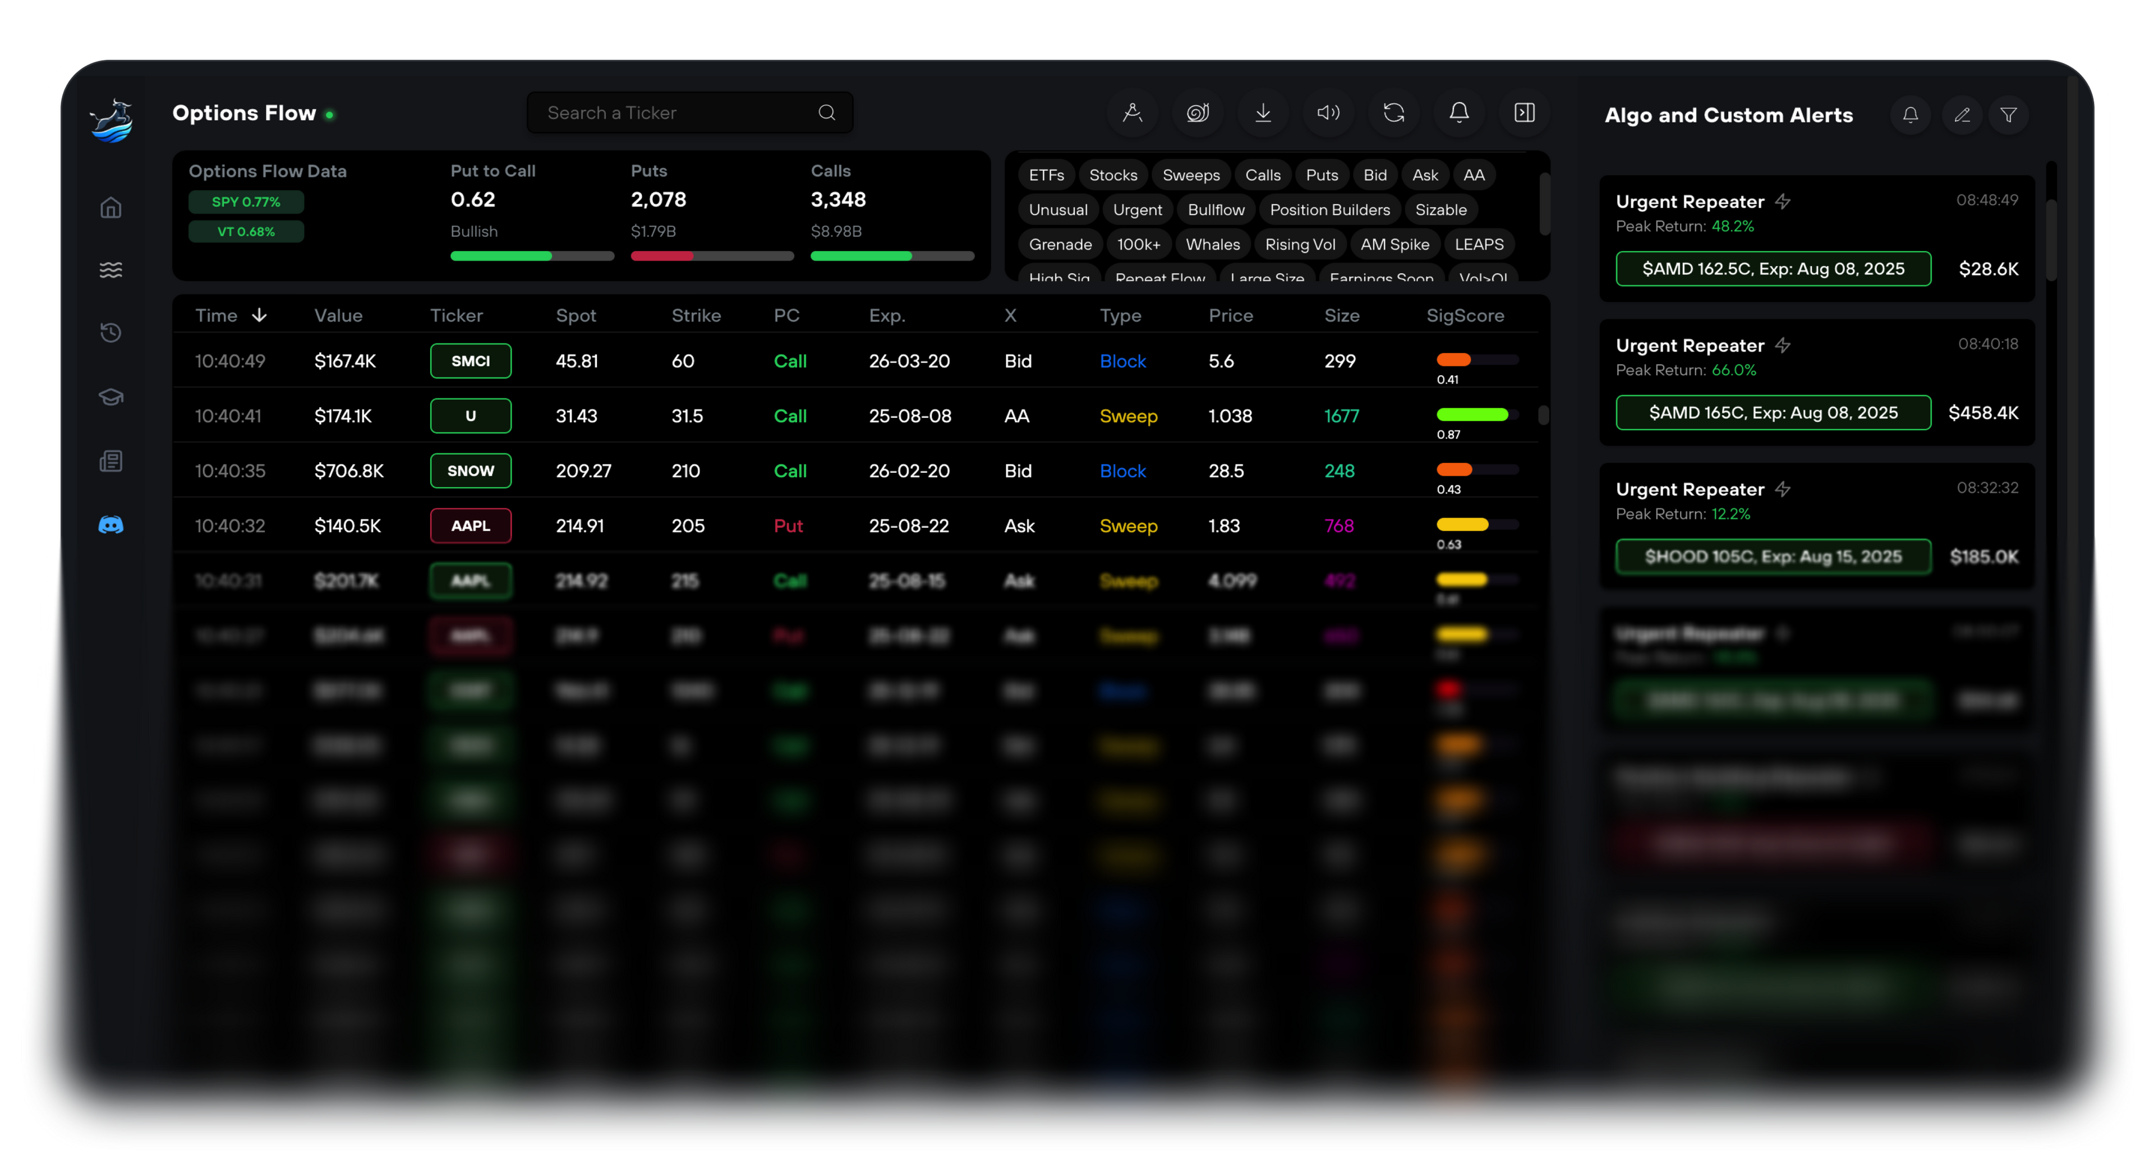Toggle the Calls filter chip
Screen dimensions: 2154x1164
coord(1263,176)
